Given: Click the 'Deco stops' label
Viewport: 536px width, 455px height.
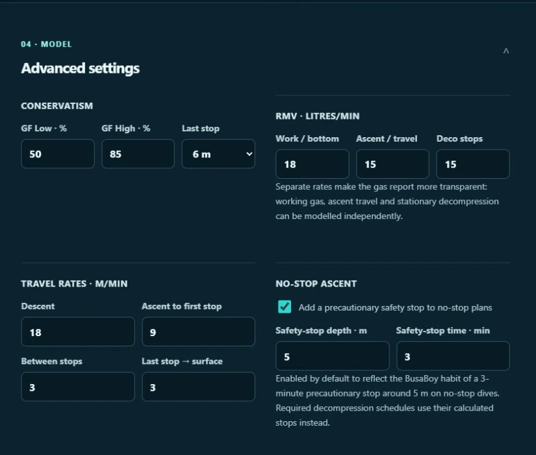Looking at the screenshot, I should [459, 139].
